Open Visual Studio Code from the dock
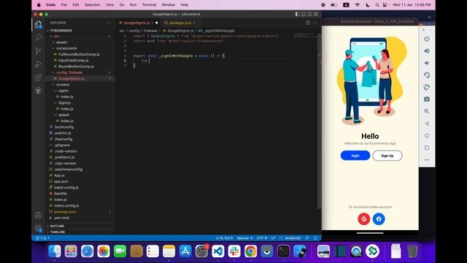Image resolution: width=467 pixels, height=263 pixels. [x=217, y=251]
